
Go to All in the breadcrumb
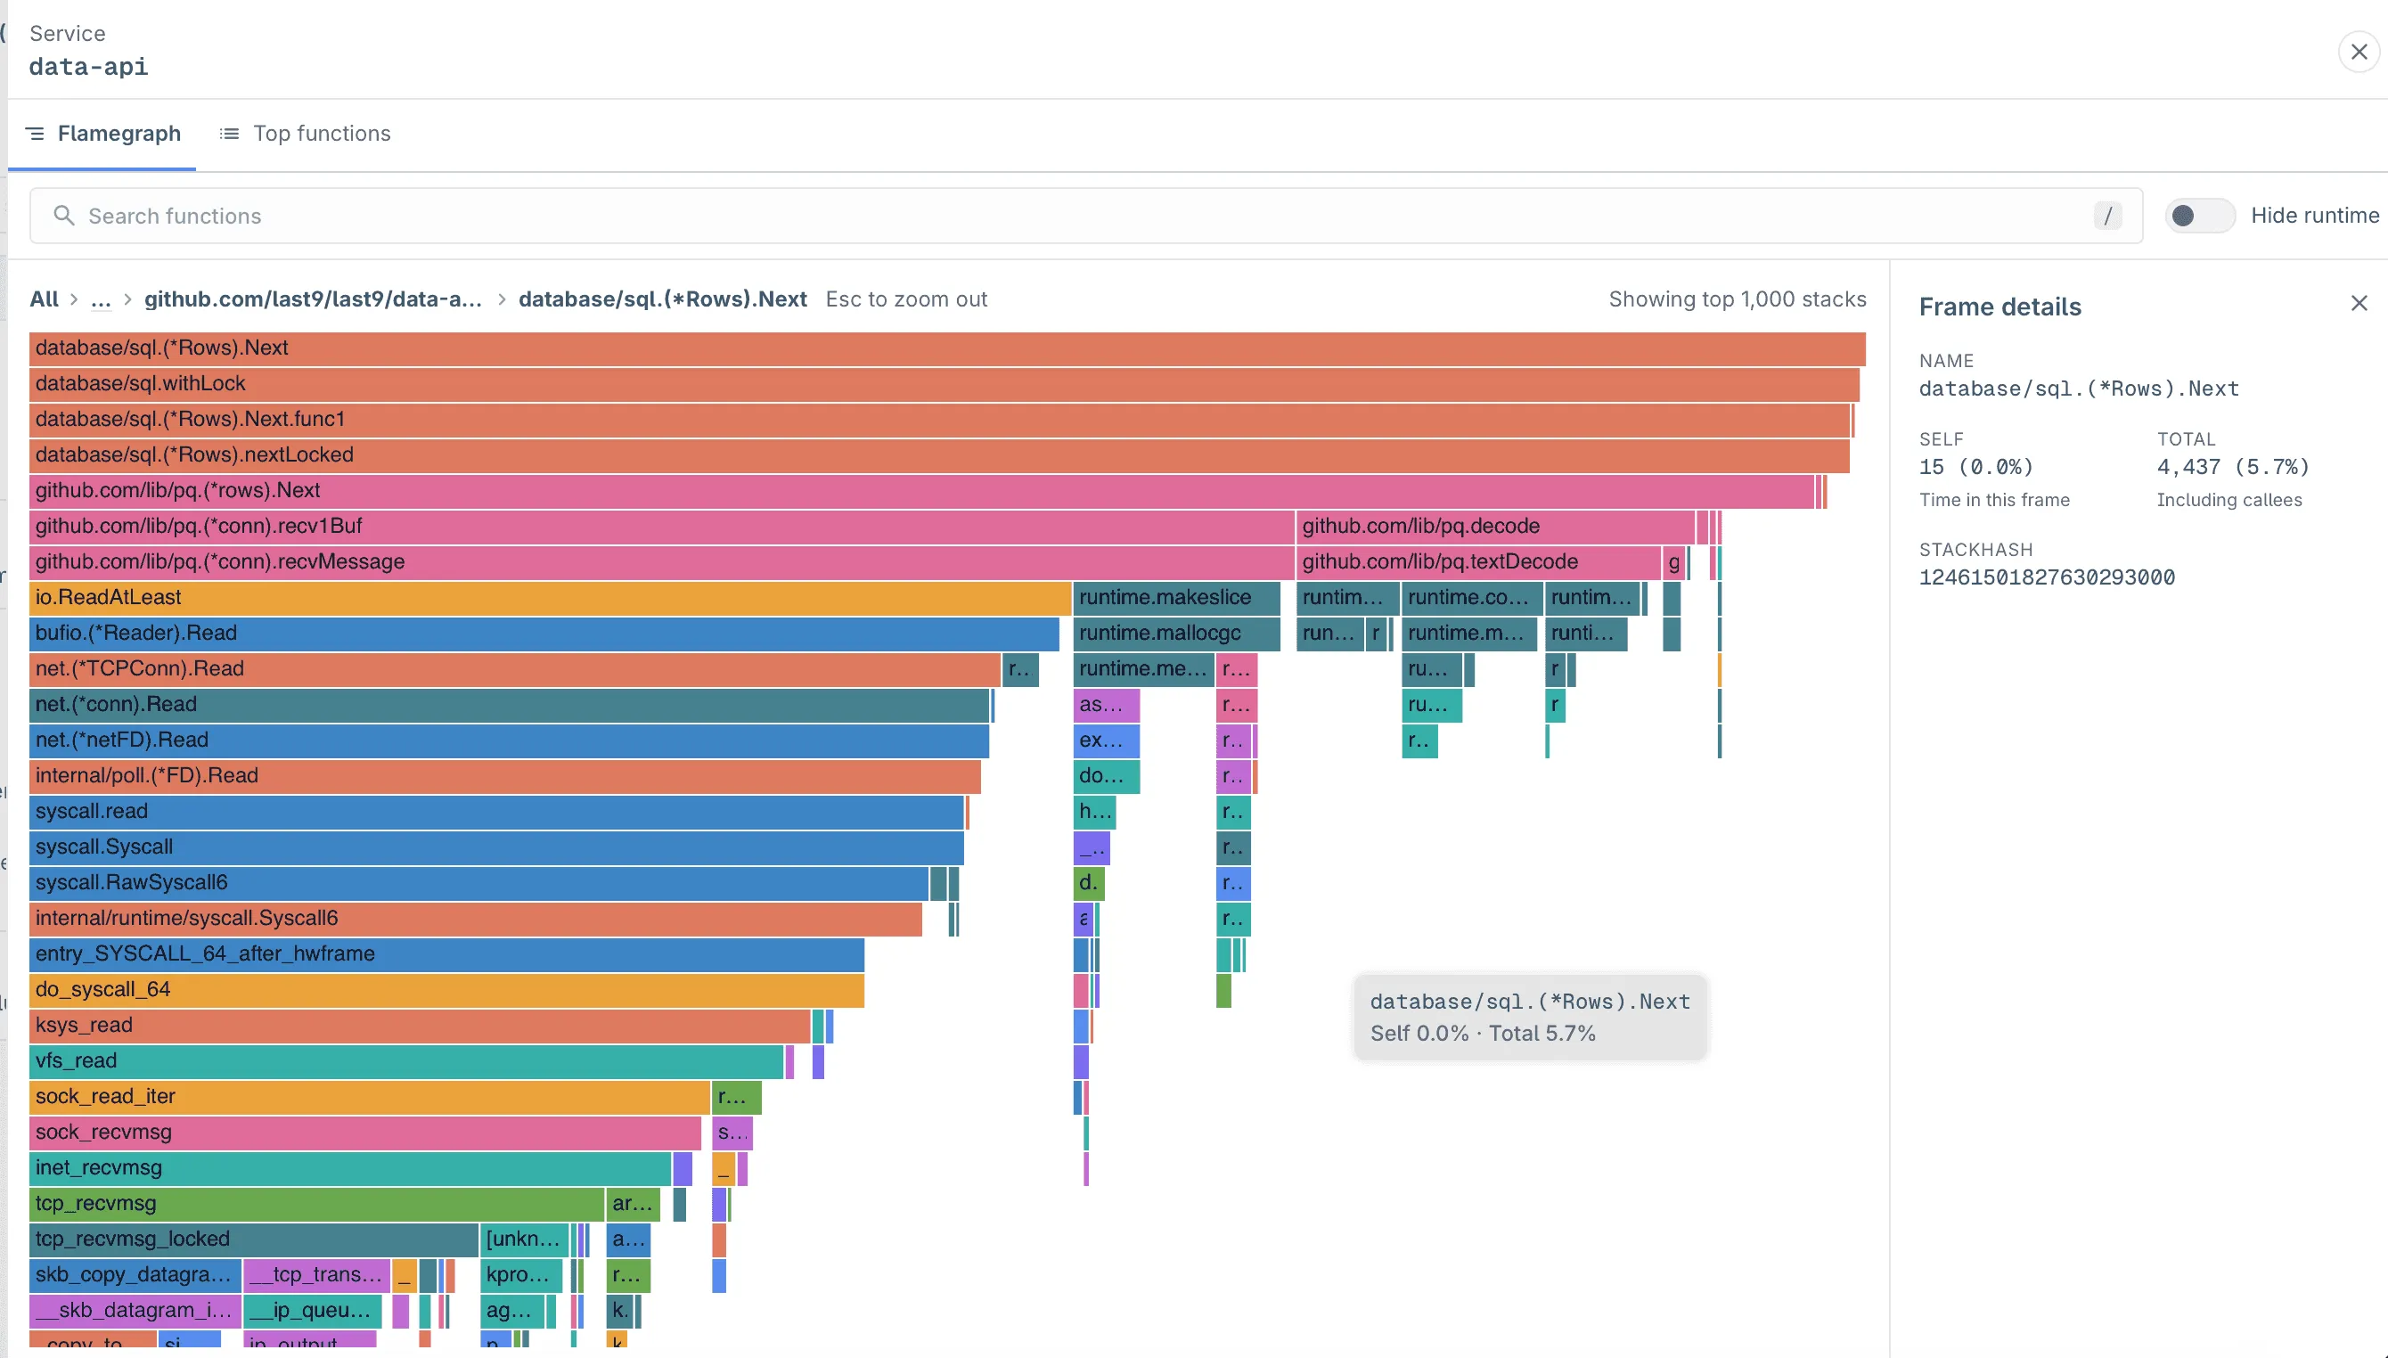pos(44,299)
